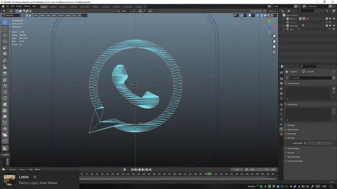Switch viewport to wireframe shading

(x=262, y=15)
